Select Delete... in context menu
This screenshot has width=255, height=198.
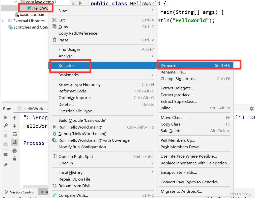coord(103,104)
